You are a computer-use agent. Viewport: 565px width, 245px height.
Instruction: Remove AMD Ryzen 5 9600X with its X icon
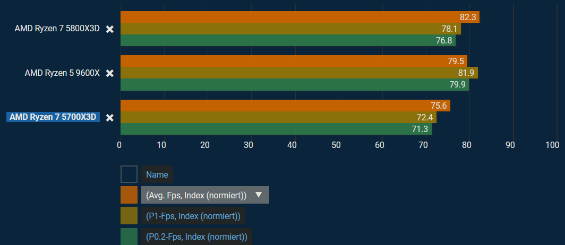pyautogui.click(x=110, y=73)
